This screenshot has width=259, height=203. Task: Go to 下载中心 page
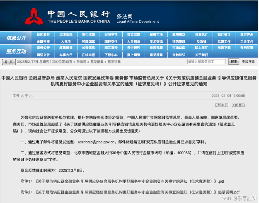coord(111,55)
